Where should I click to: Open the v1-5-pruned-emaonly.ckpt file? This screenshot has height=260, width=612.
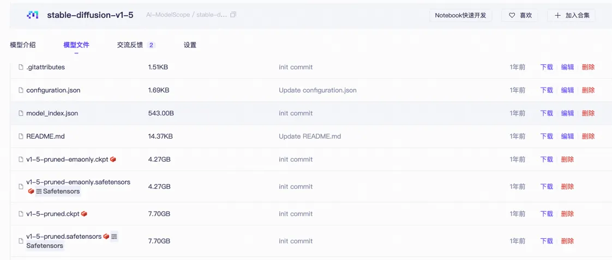coord(68,159)
